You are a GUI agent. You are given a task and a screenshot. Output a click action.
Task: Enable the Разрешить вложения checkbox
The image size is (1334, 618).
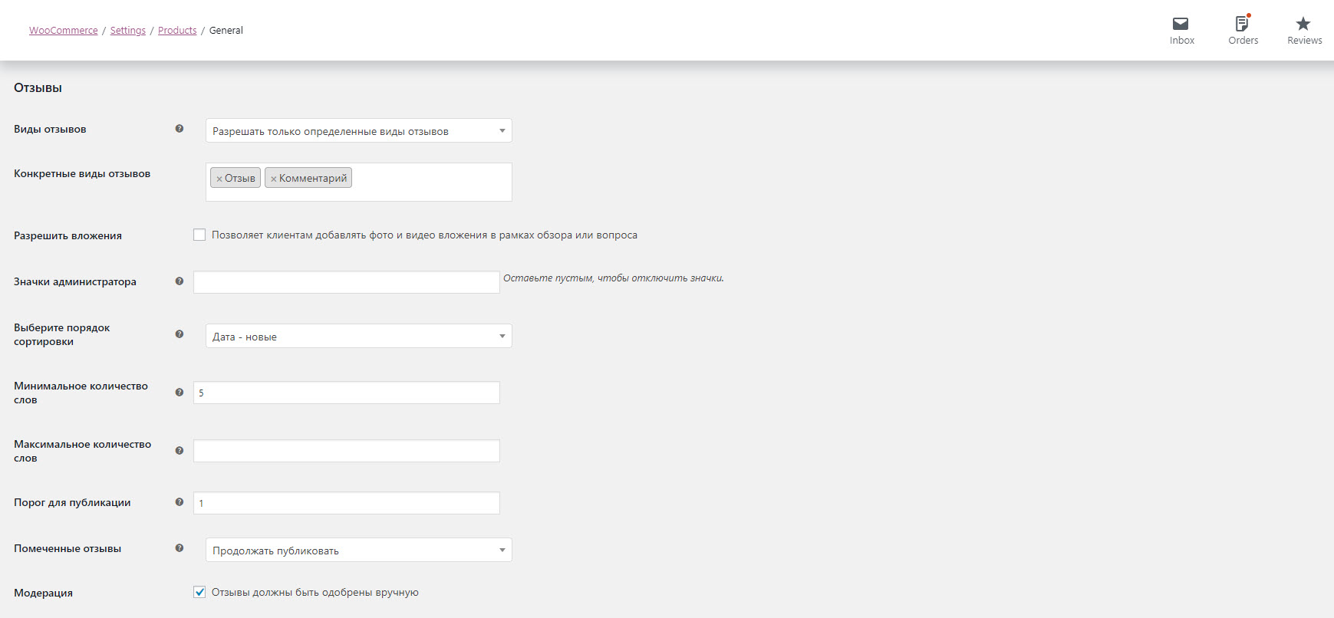[199, 235]
